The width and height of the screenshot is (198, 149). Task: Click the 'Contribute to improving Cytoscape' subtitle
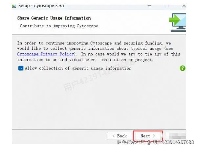(x=59, y=26)
